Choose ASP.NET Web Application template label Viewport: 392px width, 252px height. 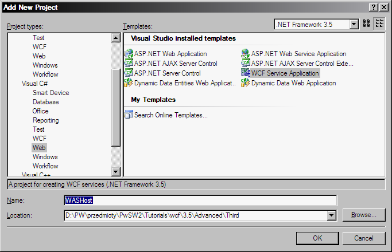[170, 54]
